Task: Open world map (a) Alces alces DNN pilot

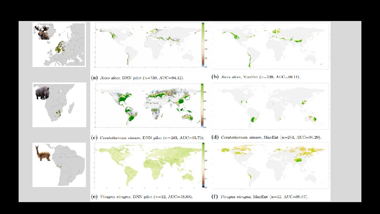Action: pos(148,45)
